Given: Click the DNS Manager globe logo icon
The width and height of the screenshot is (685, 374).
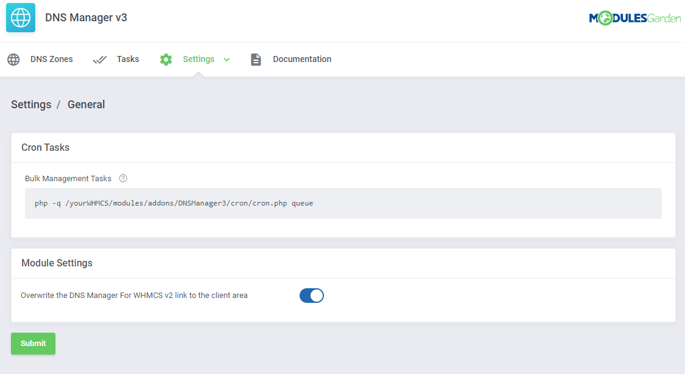Looking at the screenshot, I should 21,18.
